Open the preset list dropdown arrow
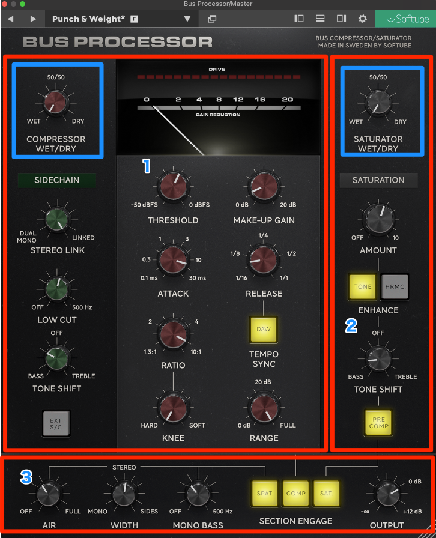This screenshot has width=436, height=538. [187, 19]
